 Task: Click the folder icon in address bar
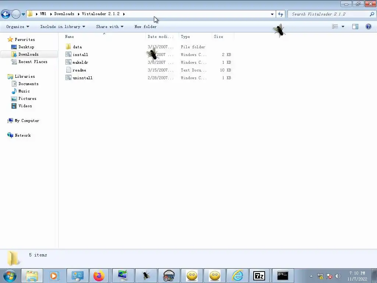[30, 14]
